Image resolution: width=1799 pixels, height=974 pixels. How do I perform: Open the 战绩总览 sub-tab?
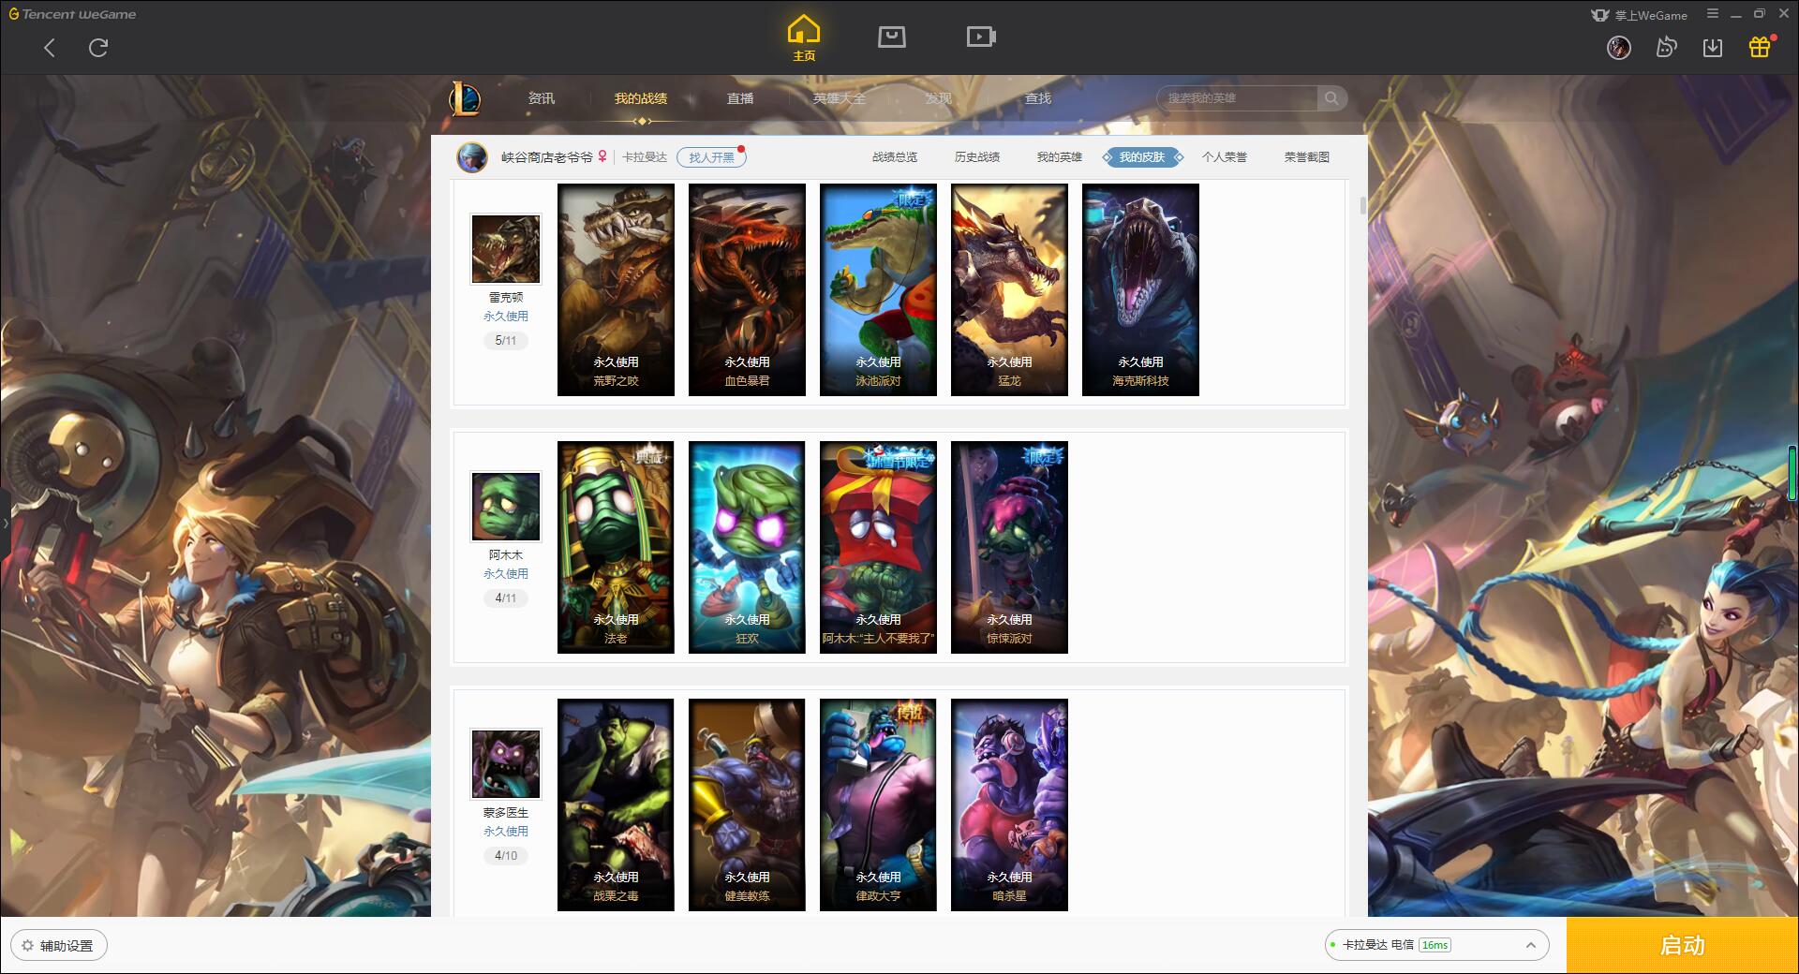[x=895, y=157]
